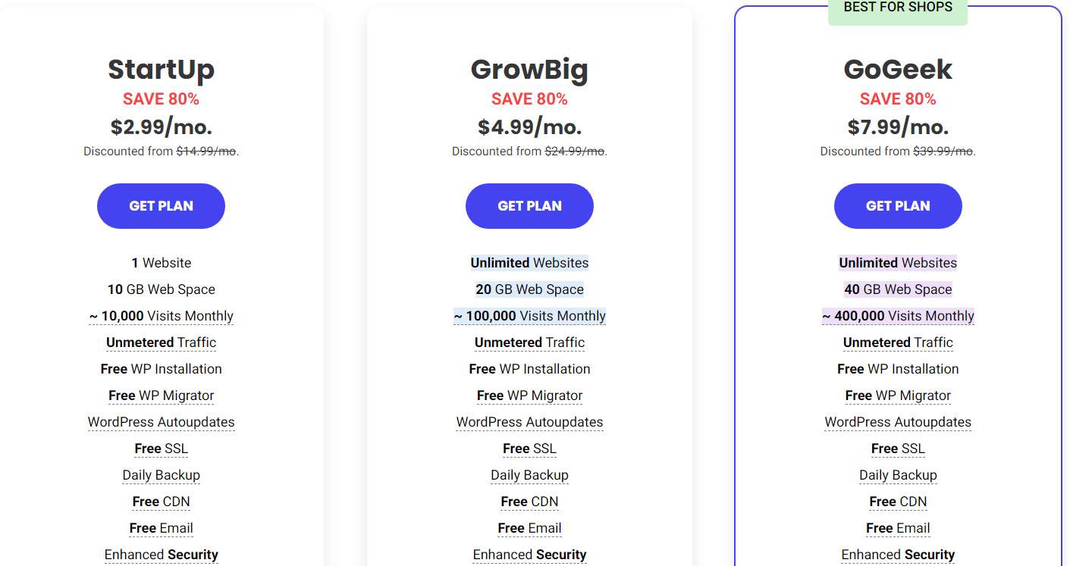Click 'WordPress Autoupdates' in StartUp column

(161, 422)
